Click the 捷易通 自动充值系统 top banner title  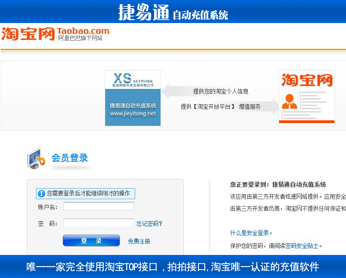tap(173, 12)
